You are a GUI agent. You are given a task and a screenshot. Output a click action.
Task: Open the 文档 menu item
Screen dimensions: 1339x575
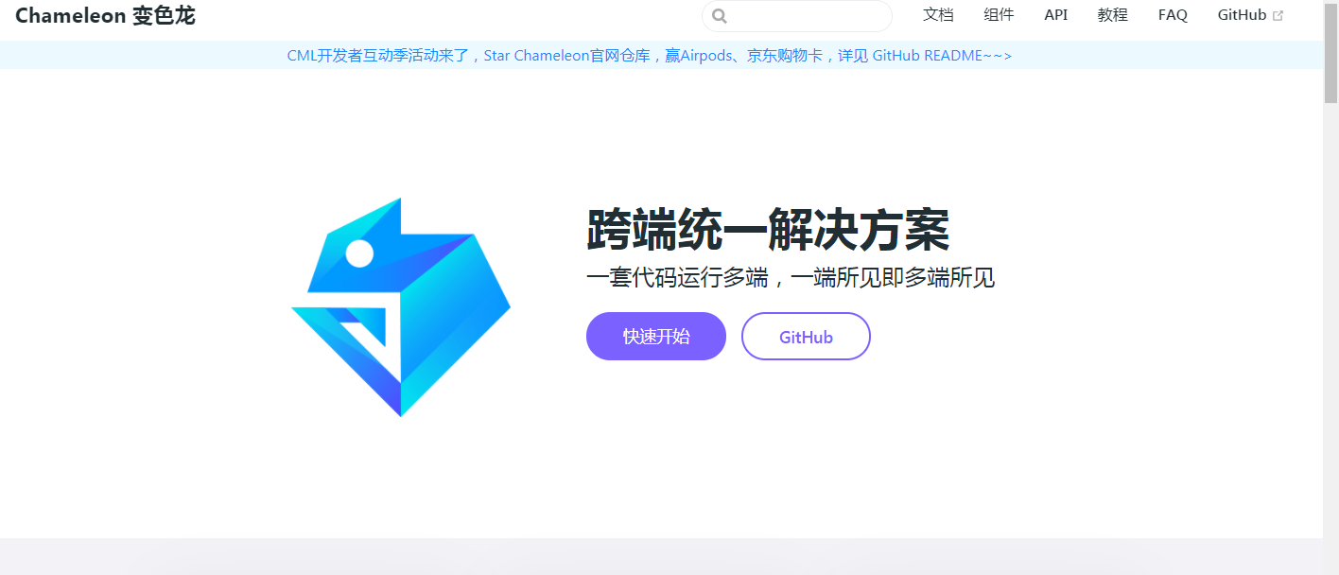pos(938,15)
